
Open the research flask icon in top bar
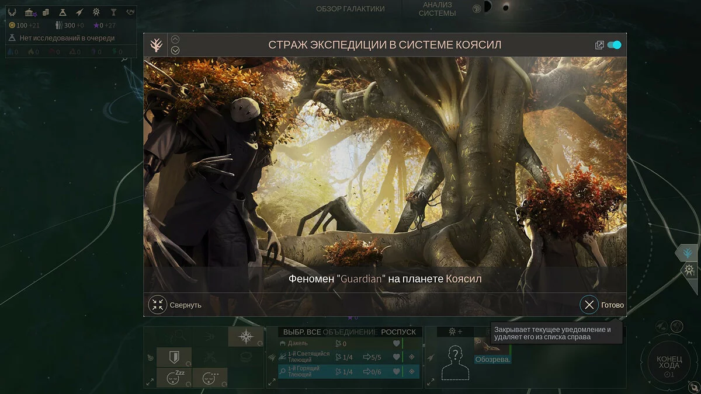click(x=62, y=12)
